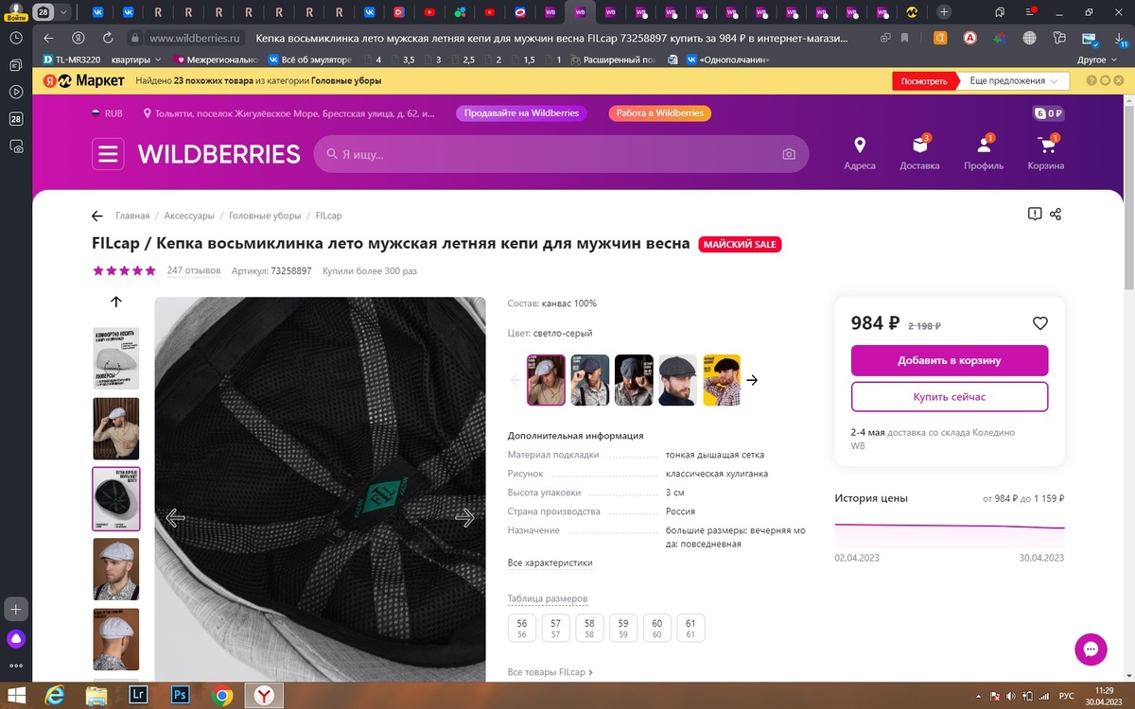The height and width of the screenshot is (709, 1135).
Task: Click МАЙСКИЙ SALE badge
Action: 741,245
